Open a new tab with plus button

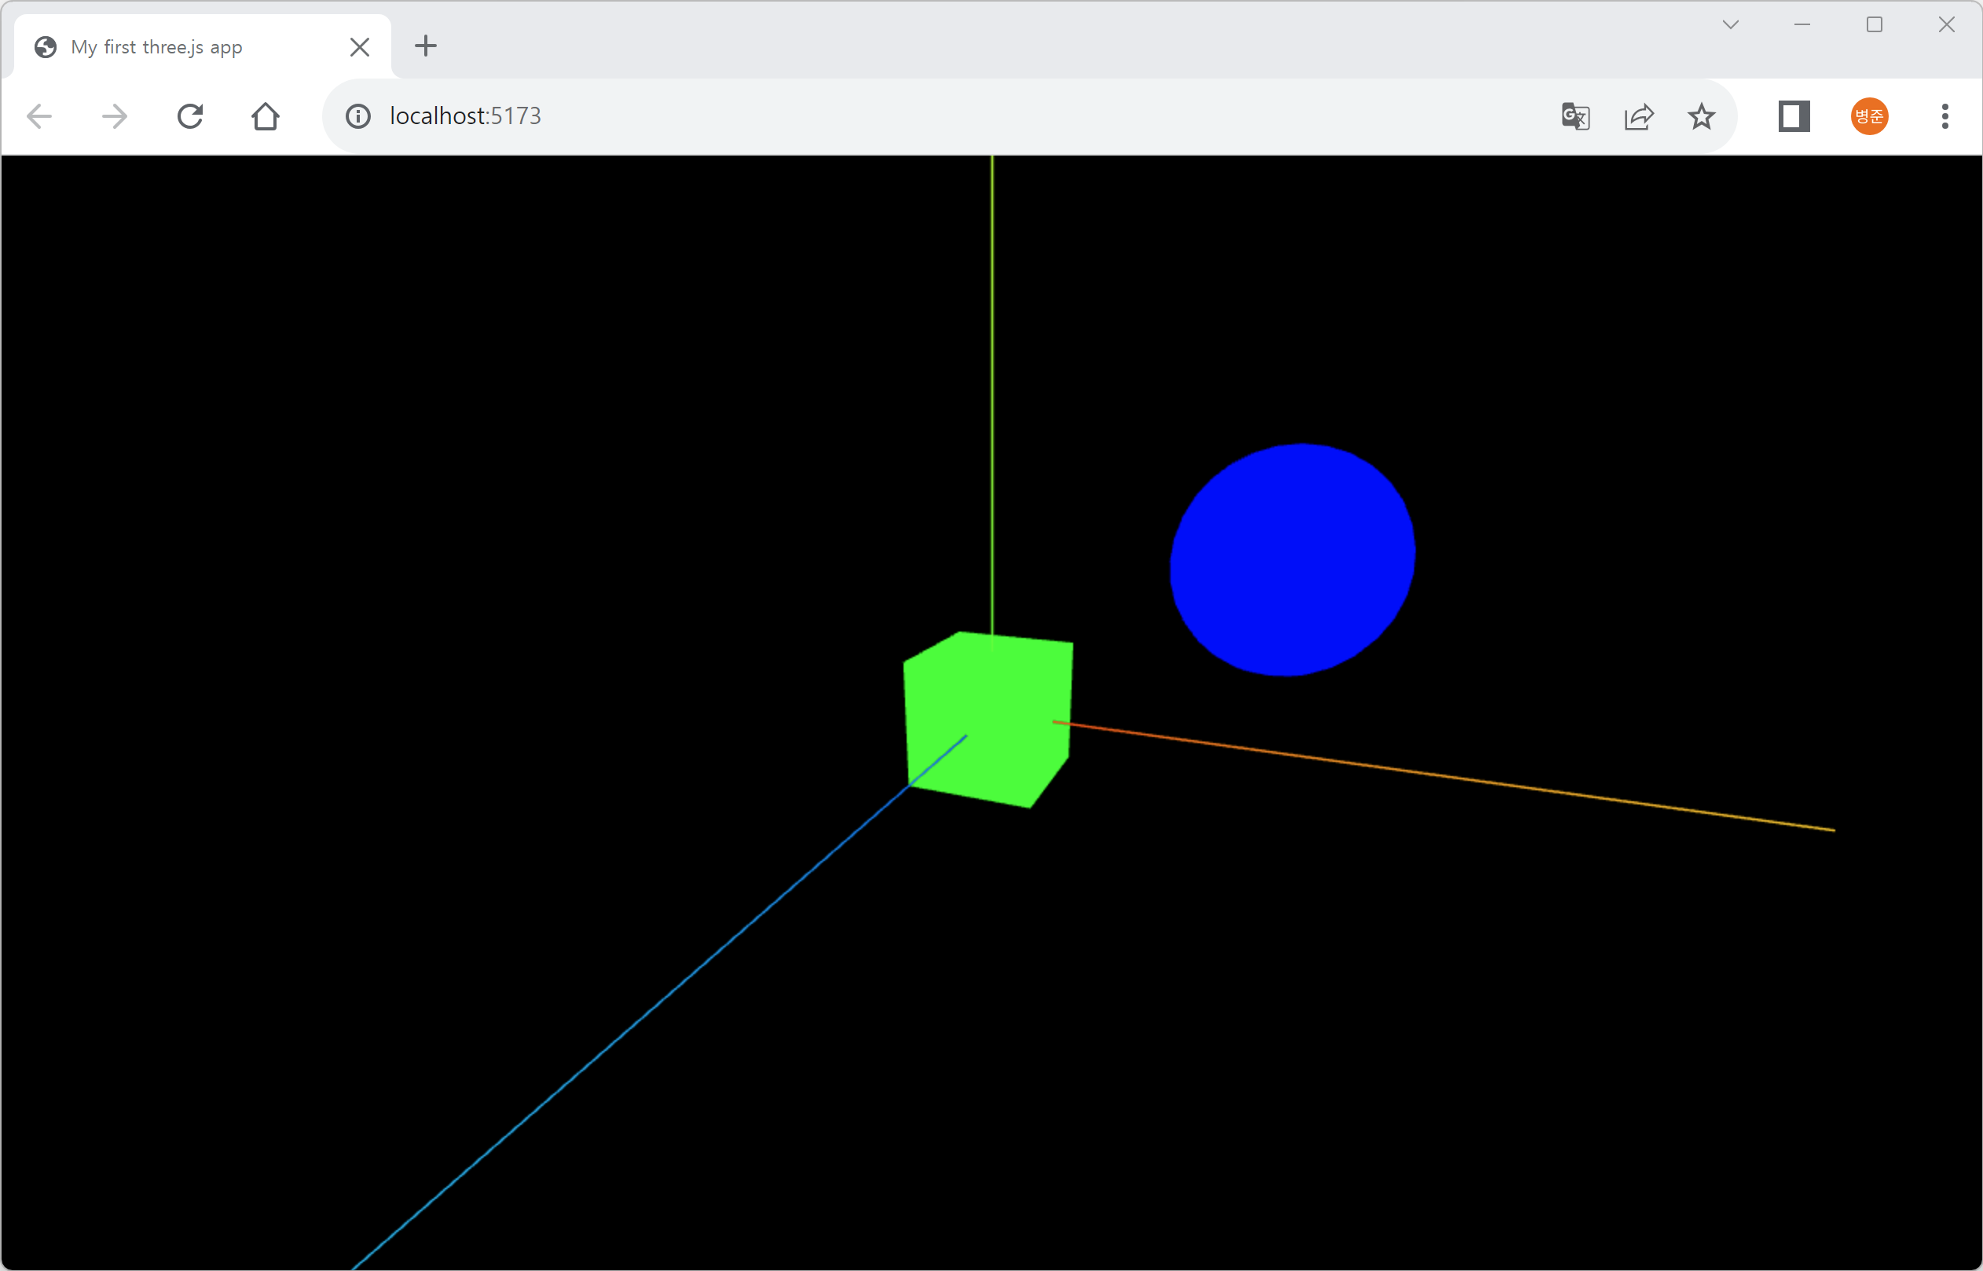[425, 46]
